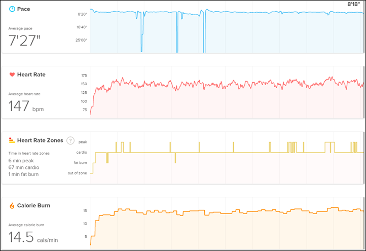366x251 pixels.
Task: Click the 10 calorie axis label
Action: (85, 224)
